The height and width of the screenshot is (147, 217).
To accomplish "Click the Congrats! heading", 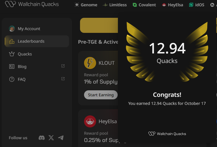I will [x=167, y=95].
